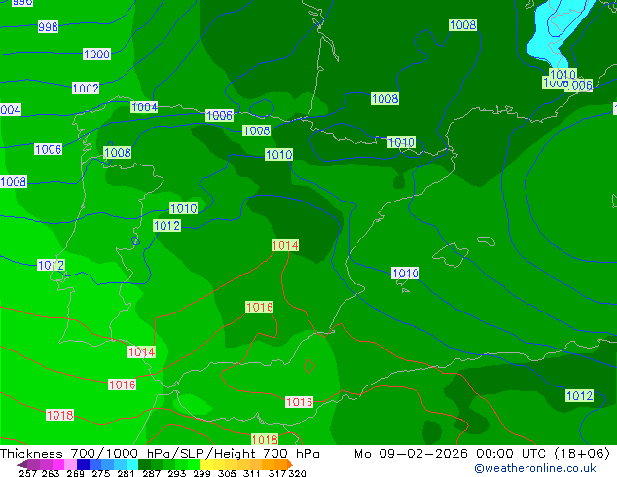The width and height of the screenshot is (617, 477).
Task: Click the 281 legend value
Action: click(126, 473)
